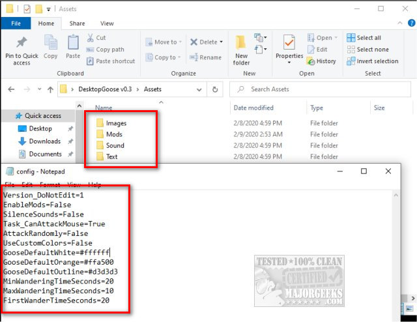Open Properties from the ribbon
The image size is (417, 322).
[289, 46]
